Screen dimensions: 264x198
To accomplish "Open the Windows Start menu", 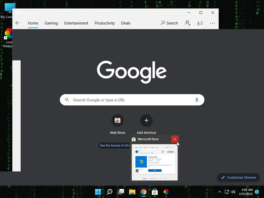I will pyautogui.click(x=98, y=192).
